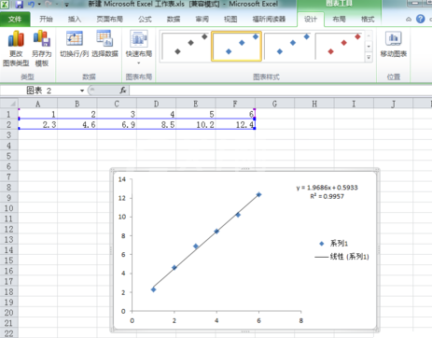The image size is (432, 338).
Task: Click the Undo icon in quick access toolbar
Action: click(32, 5)
